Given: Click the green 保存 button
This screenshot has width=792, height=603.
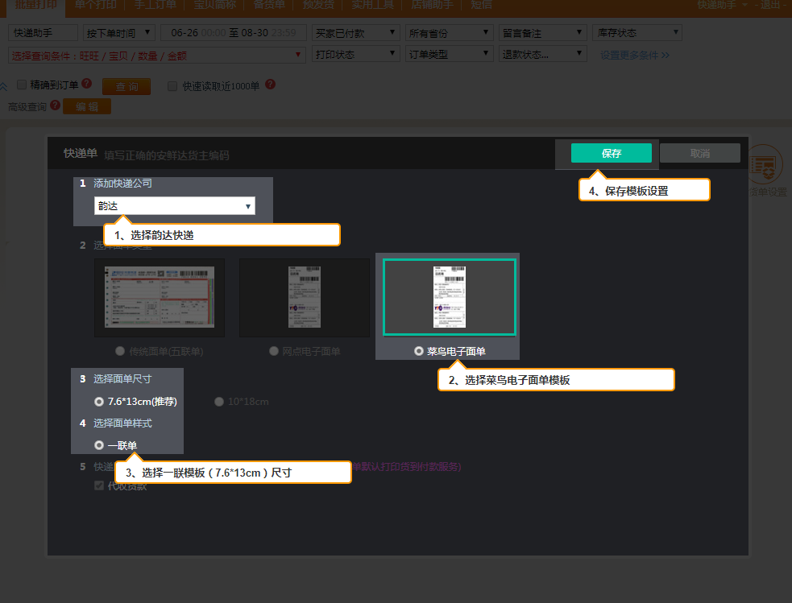Looking at the screenshot, I should [x=612, y=153].
